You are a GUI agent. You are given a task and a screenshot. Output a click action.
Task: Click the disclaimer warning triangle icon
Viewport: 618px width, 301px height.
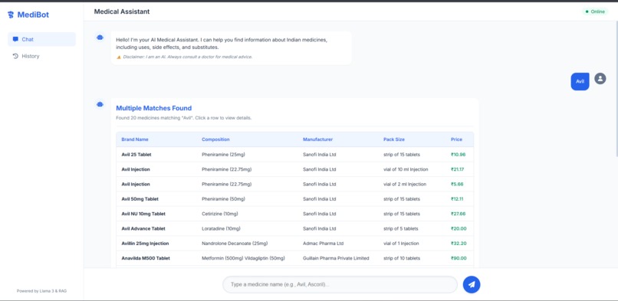pos(119,57)
